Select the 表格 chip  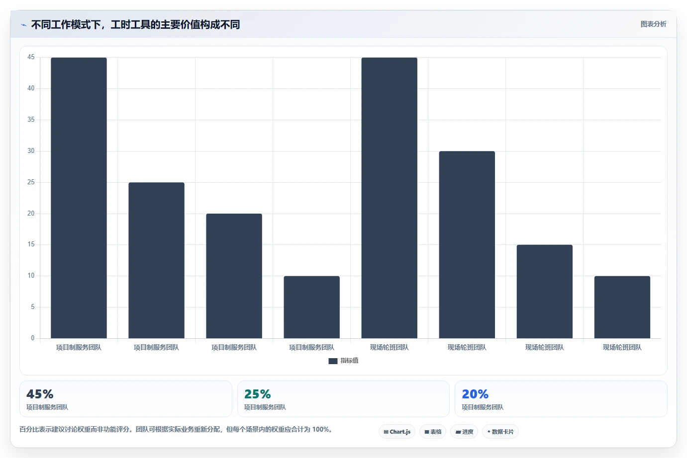tap(433, 432)
